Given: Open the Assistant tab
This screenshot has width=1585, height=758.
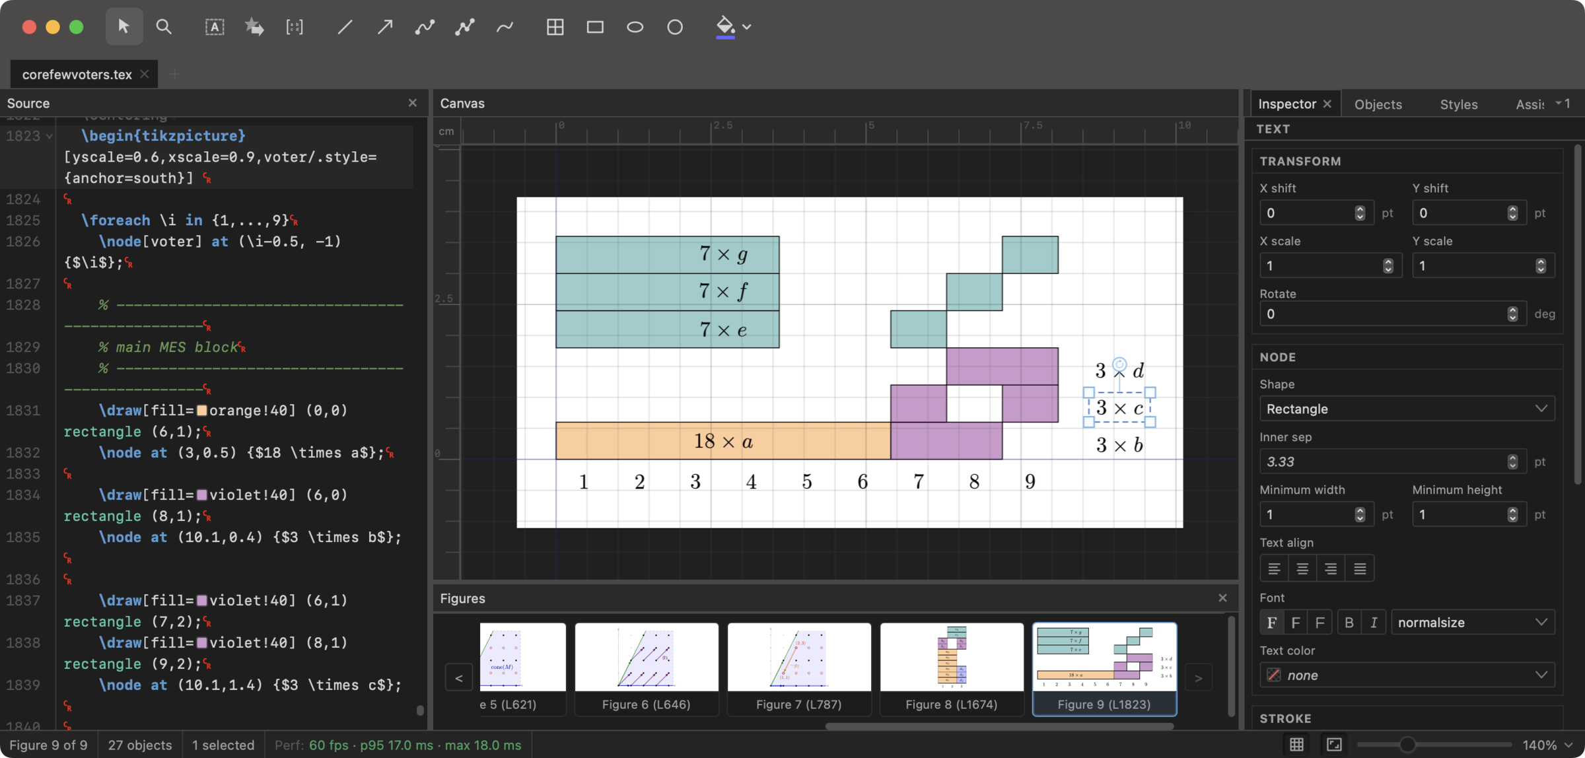Looking at the screenshot, I should click(1530, 104).
